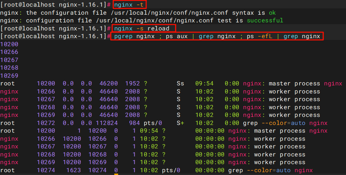Click the word "test" before "is successful"

coord(225,20)
